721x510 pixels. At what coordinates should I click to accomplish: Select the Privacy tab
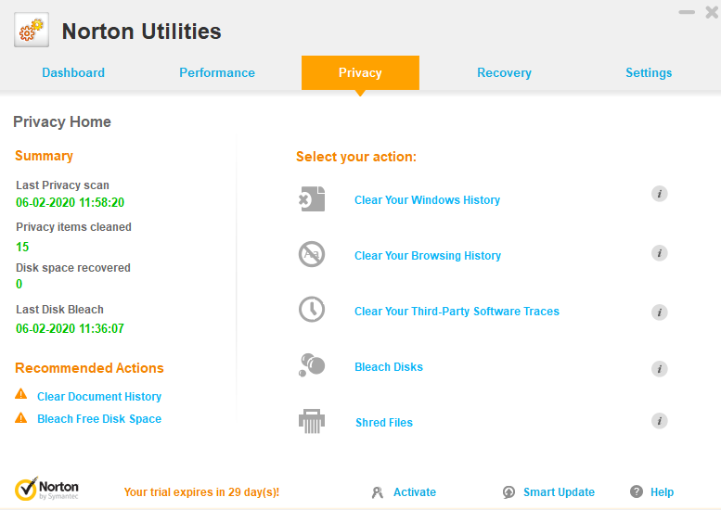360,72
